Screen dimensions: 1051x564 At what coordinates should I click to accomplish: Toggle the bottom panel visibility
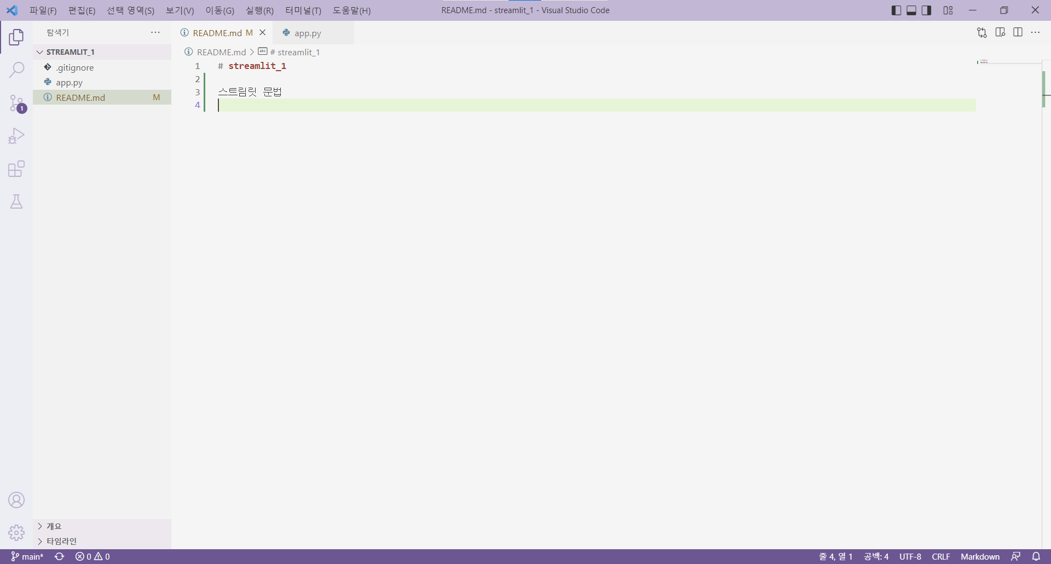911,10
